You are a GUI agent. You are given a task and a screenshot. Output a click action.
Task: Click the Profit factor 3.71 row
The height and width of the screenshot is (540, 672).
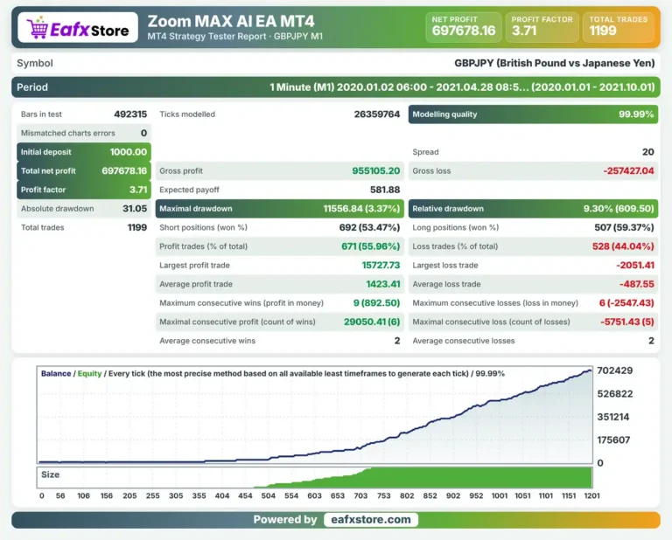click(84, 190)
